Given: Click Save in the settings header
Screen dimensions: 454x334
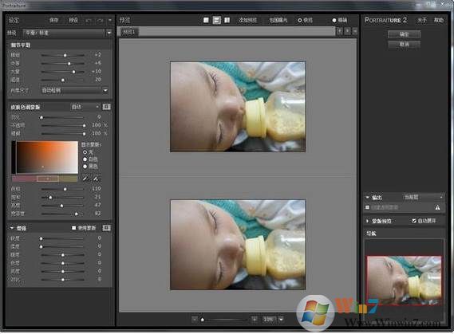Looking at the screenshot, I should (53, 20).
